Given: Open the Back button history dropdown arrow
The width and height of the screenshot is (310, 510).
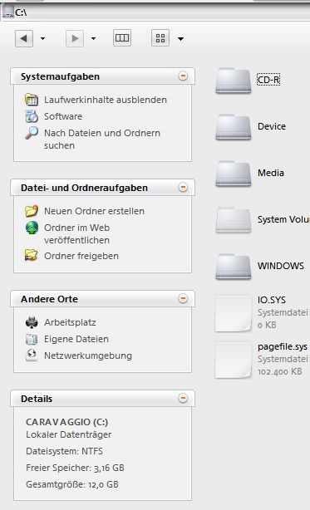Looking at the screenshot, I should coord(42,39).
